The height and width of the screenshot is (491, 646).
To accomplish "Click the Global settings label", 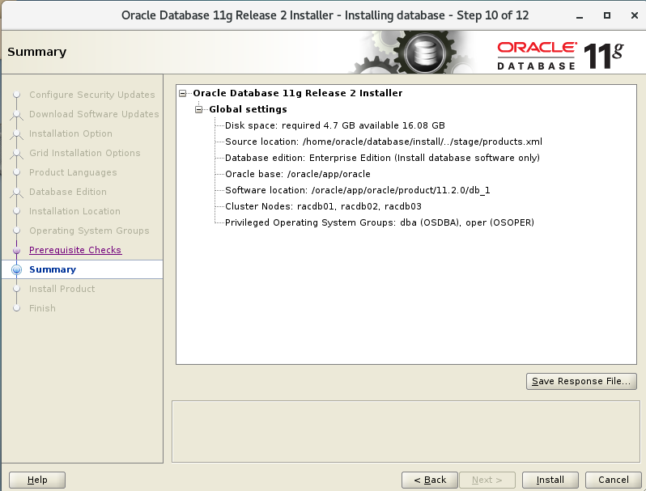I will pyautogui.click(x=248, y=109).
